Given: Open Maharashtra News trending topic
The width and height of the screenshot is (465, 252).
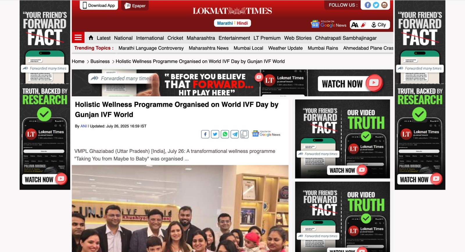Looking at the screenshot, I should coord(209,48).
